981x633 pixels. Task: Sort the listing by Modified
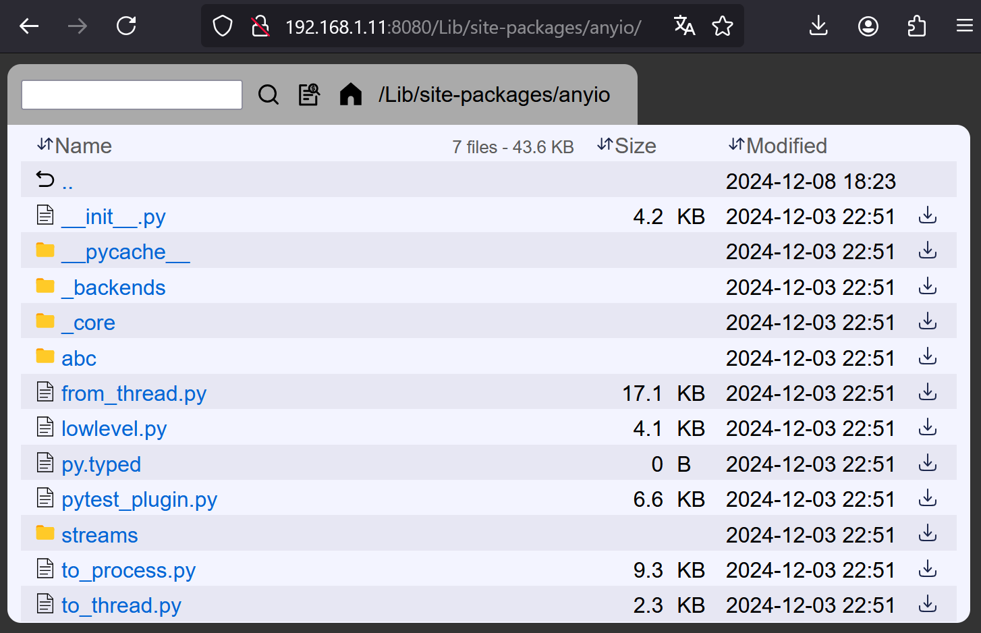coord(778,146)
